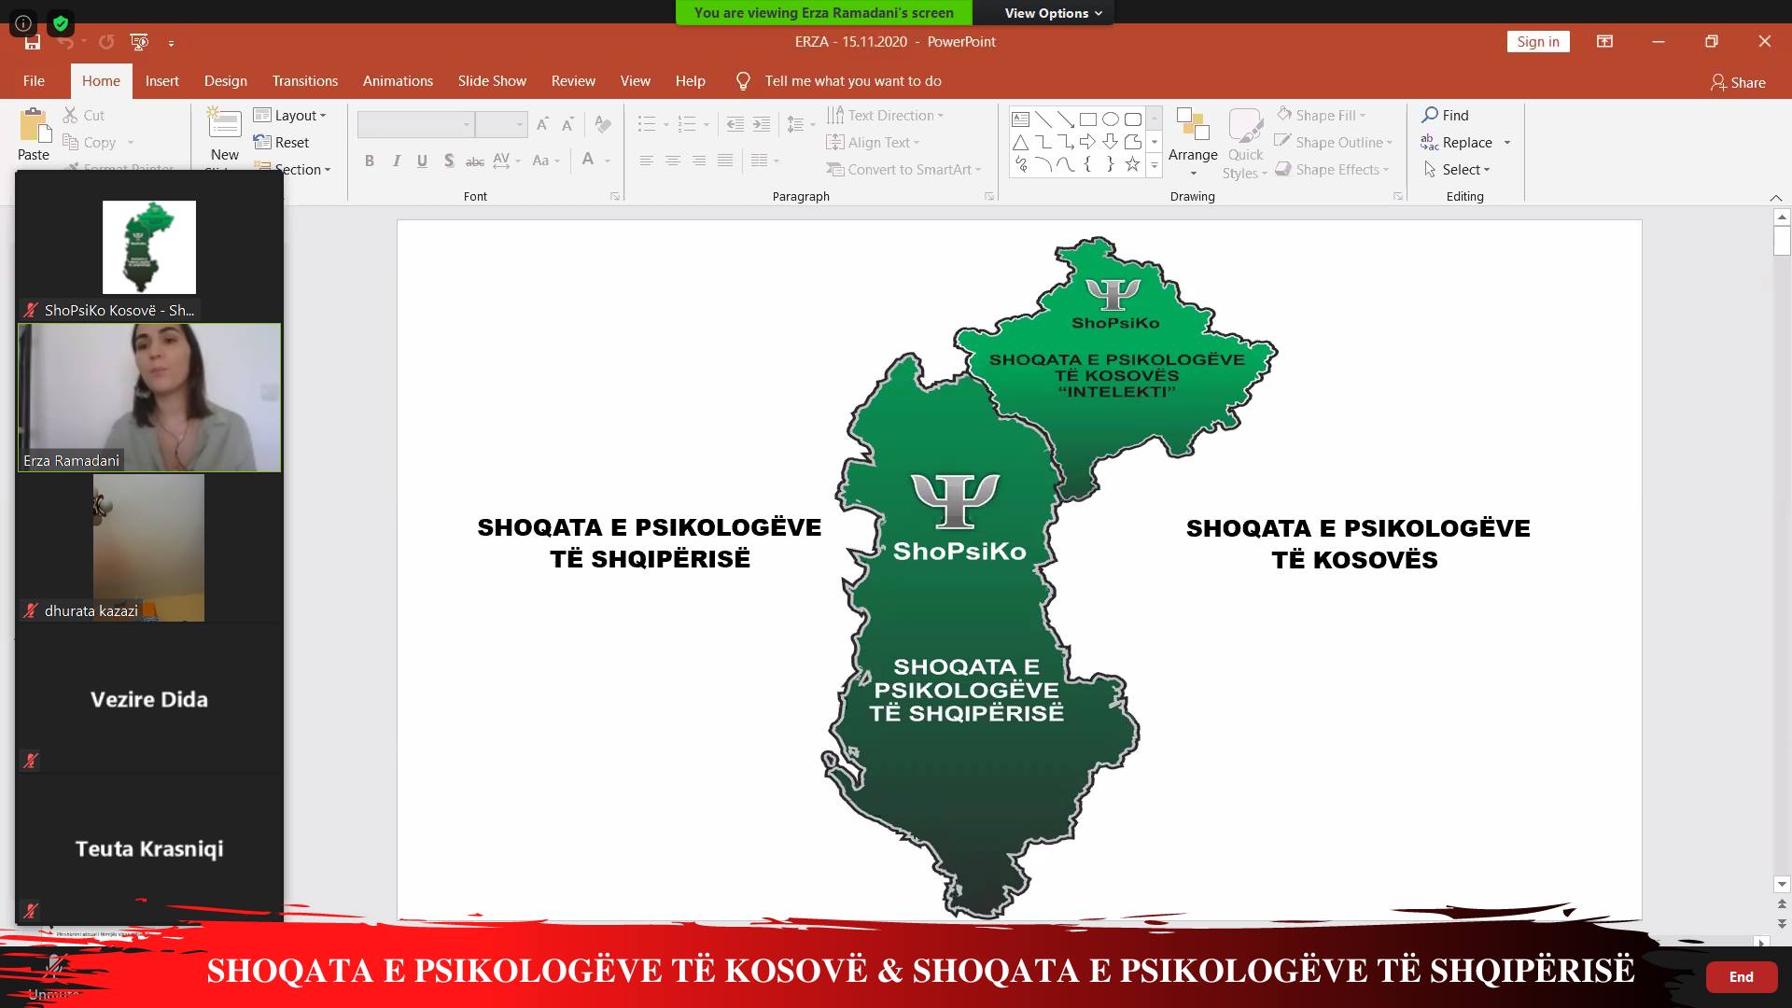Select the arrow line shape

(1066, 119)
